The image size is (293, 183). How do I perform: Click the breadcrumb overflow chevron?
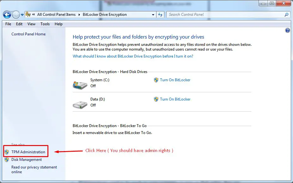(34, 15)
